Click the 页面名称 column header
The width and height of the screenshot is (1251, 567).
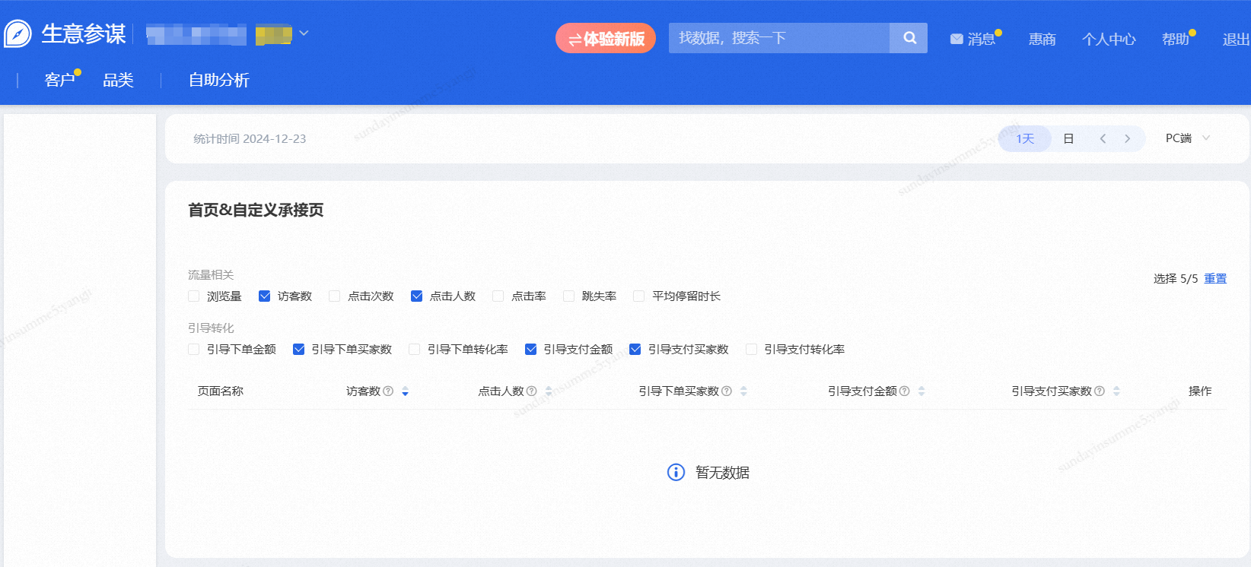pos(221,391)
